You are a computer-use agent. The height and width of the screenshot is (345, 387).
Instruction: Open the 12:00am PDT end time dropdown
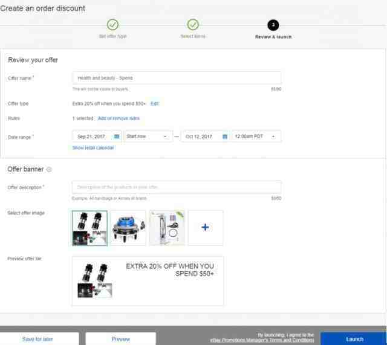click(256, 137)
